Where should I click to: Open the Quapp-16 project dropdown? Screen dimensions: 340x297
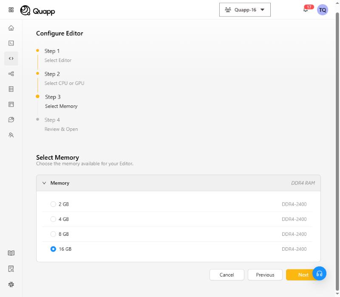tap(245, 10)
